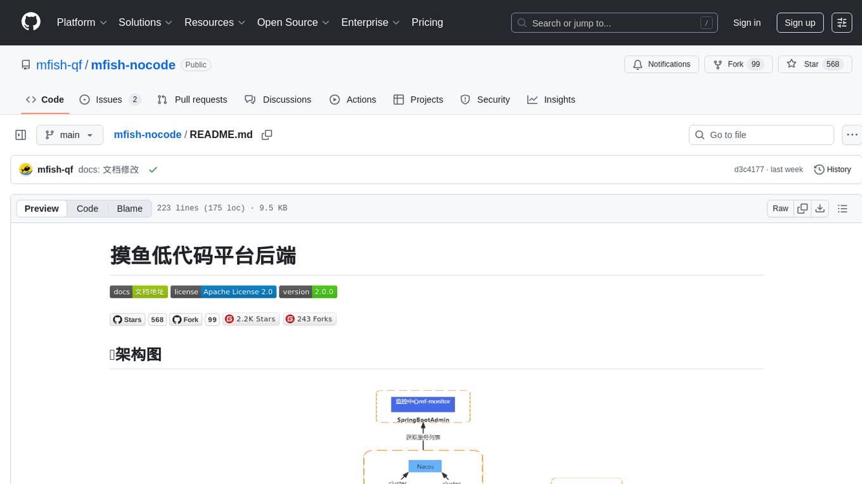Click the README.md file name text
This screenshot has height=484, width=862.
coord(221,134)
